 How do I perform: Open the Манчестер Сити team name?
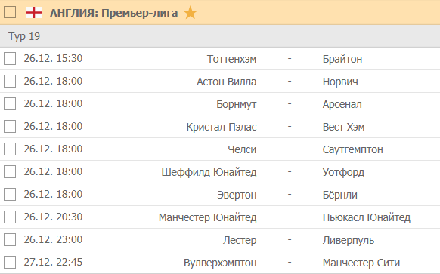[361, 263]
